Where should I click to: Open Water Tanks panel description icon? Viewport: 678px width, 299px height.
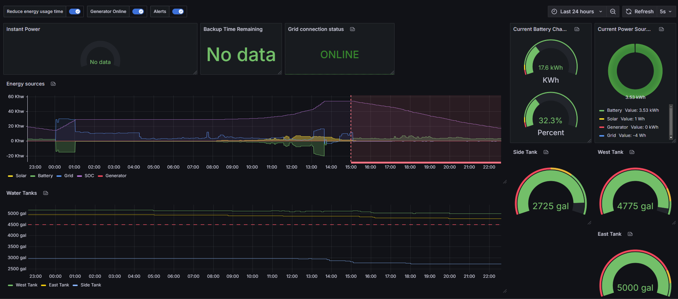click(x=46, y=193)
